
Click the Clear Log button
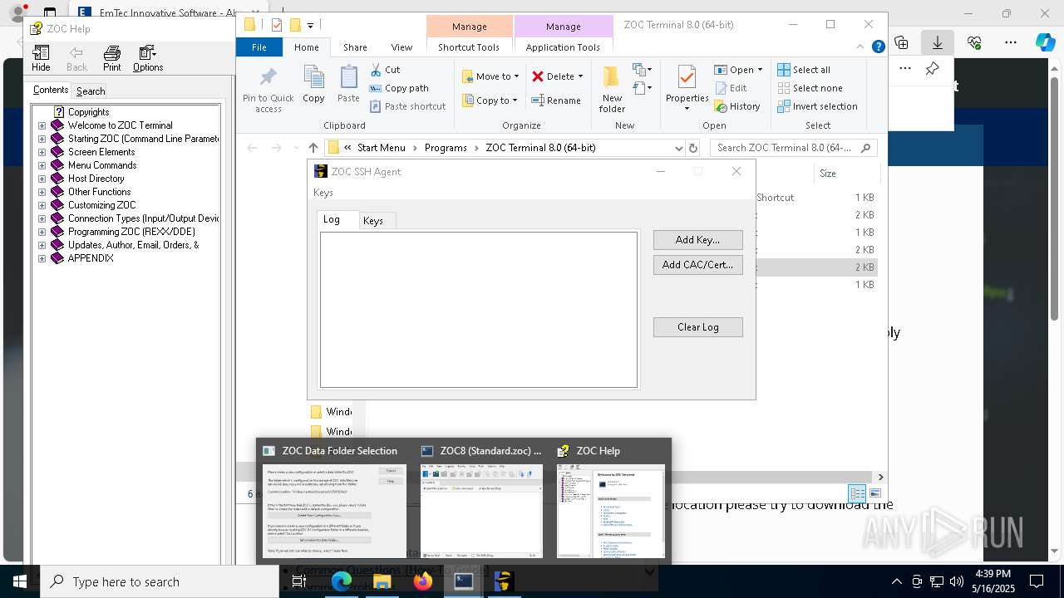pyautogui.click(x=697, y=327)
